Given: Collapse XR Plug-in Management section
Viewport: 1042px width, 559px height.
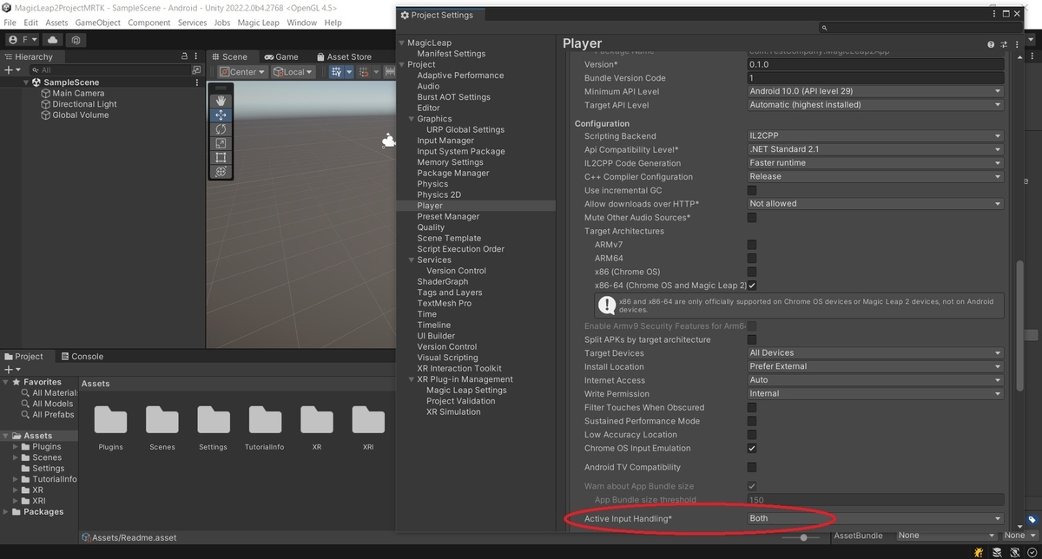Looking at the screenshot, I should click(x=412, y=379).
